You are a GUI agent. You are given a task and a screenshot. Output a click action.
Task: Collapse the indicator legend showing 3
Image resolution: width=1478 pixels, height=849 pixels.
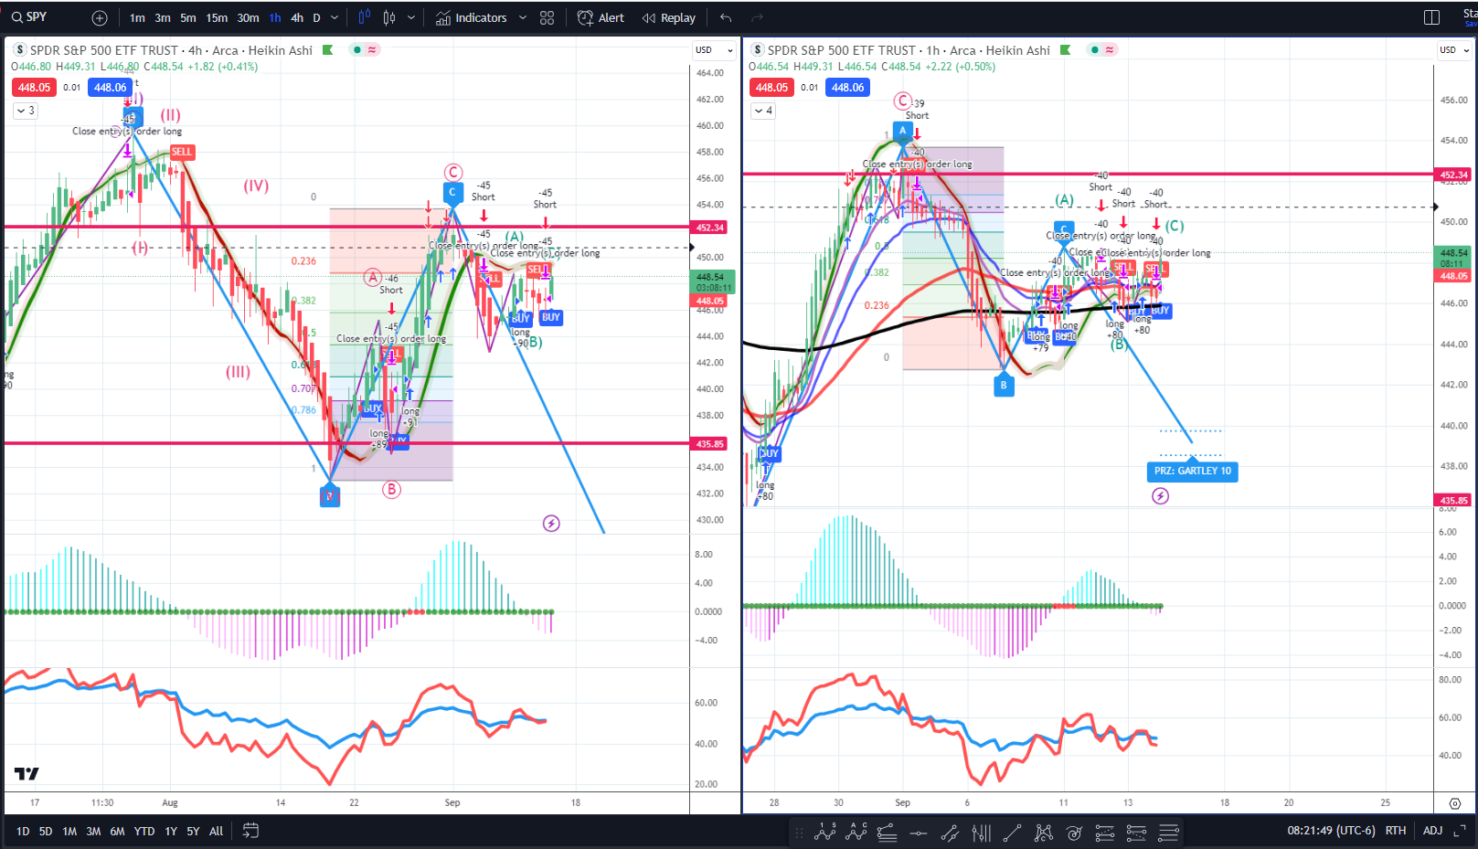(x=26, y=111)
